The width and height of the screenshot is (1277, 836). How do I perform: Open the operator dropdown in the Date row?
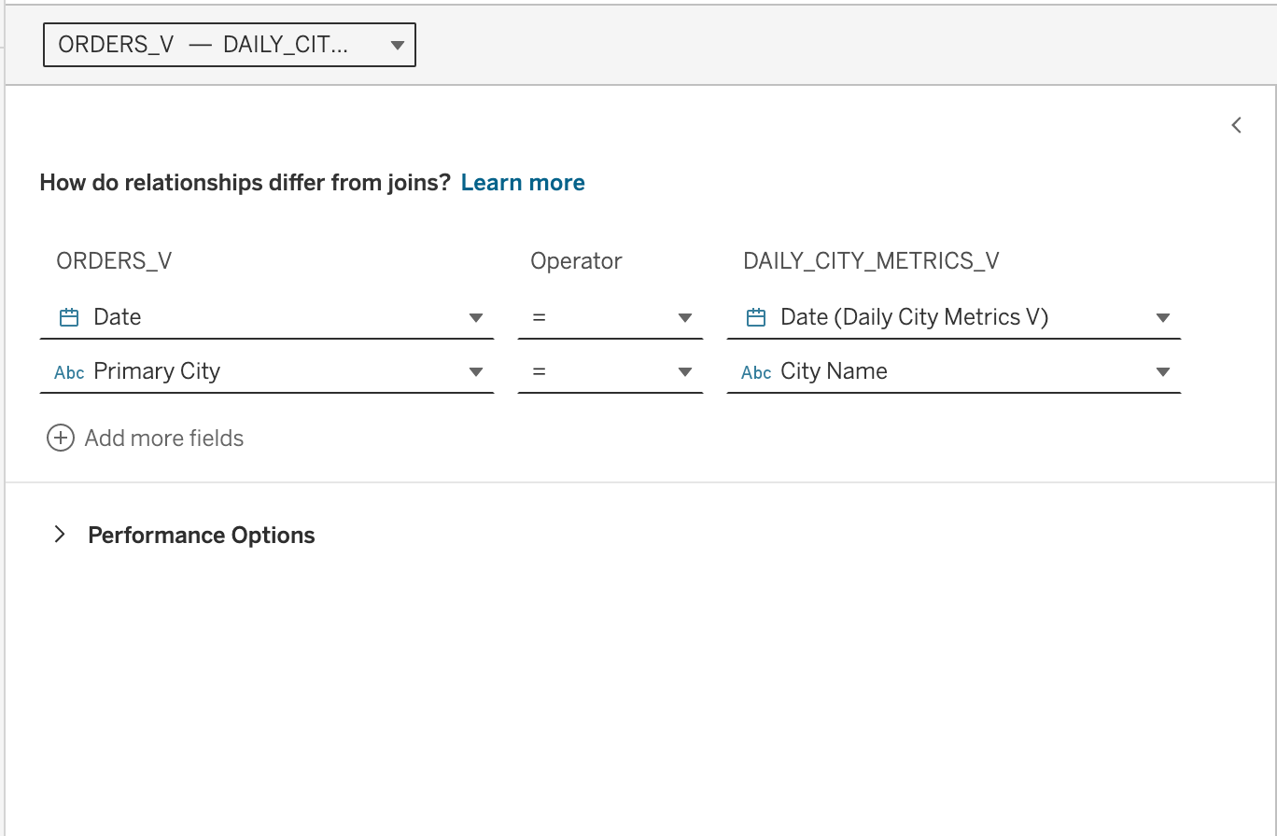[x=610, y=317]
